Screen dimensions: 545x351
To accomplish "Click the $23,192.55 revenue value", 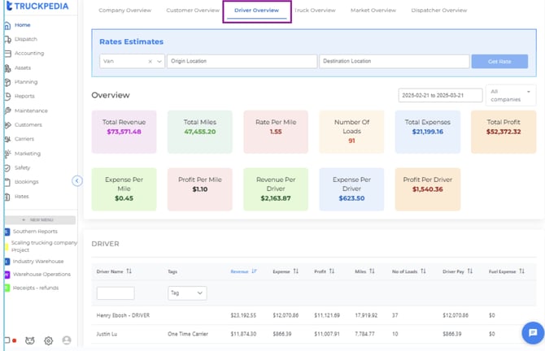I will [243, 315].
